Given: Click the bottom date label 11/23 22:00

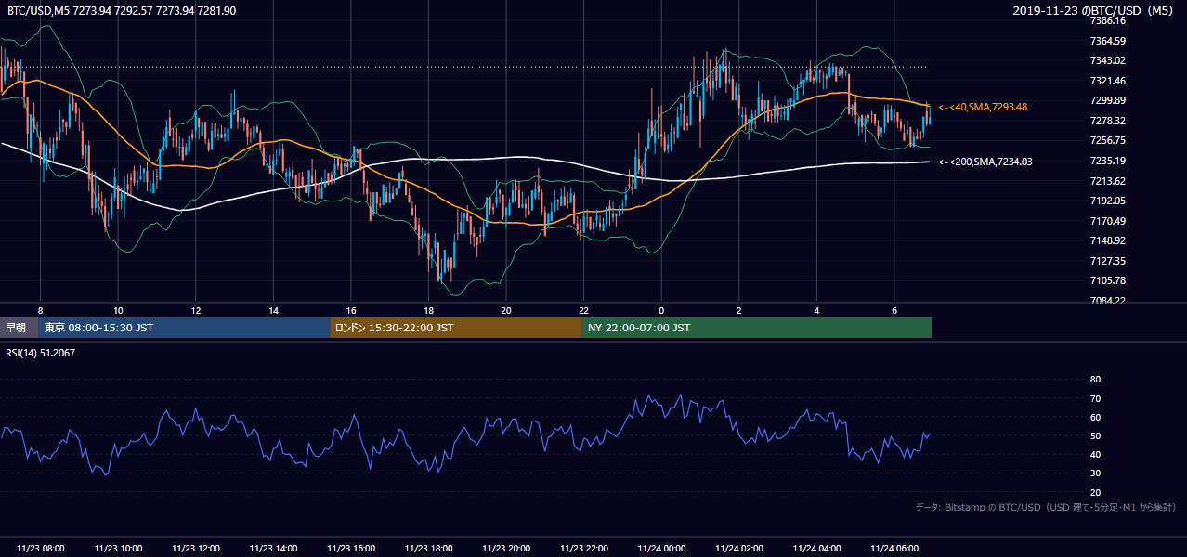Looking at the screenshot, I should [x=583, y=549].
